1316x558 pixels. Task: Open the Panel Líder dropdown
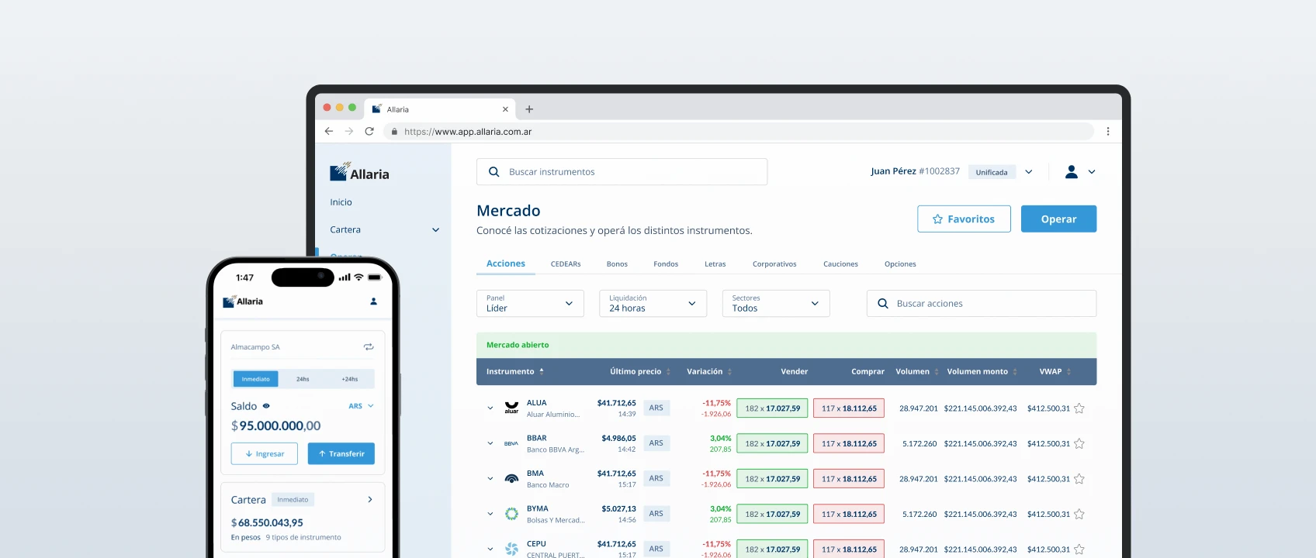click(x=530, y=303)
